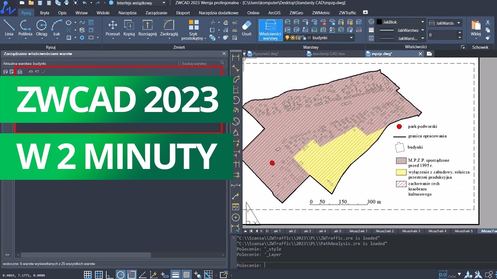Toggle ortho mode in status bar
The image size is (497, 279).
tap(109, 275)
